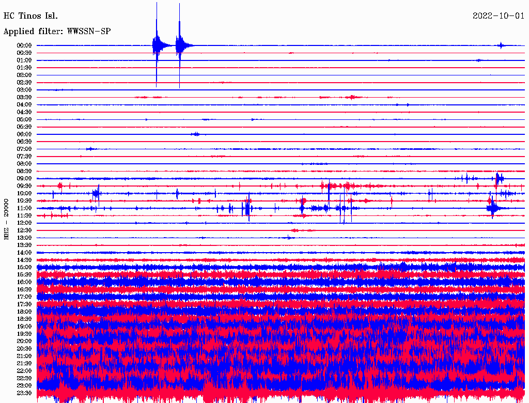Click the small event near the end of the 00:00 trace
The image size is (529, 403).
click(501, 45)
